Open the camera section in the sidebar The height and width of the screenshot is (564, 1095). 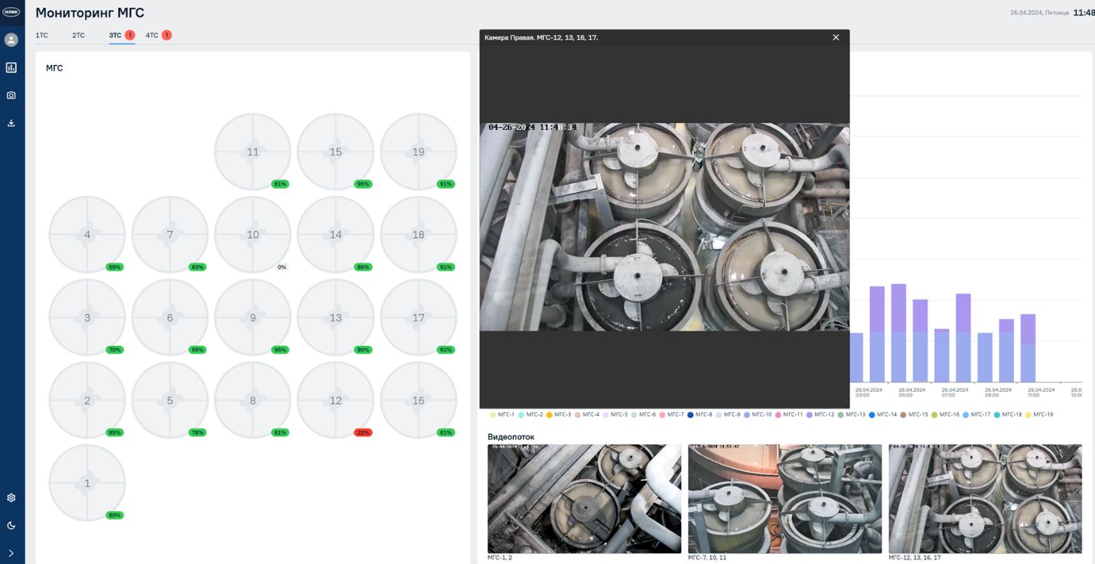pos(11,95)
